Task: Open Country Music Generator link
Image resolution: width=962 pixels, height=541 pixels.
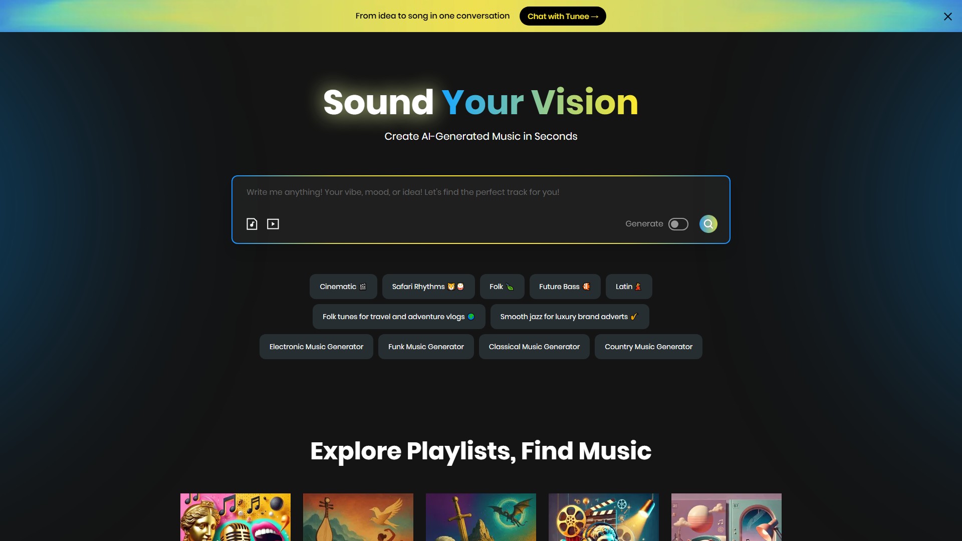Action: click(648, 347)
